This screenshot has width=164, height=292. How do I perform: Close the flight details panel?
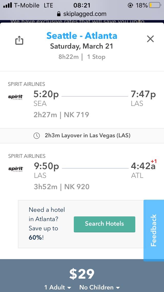[150, 39]
